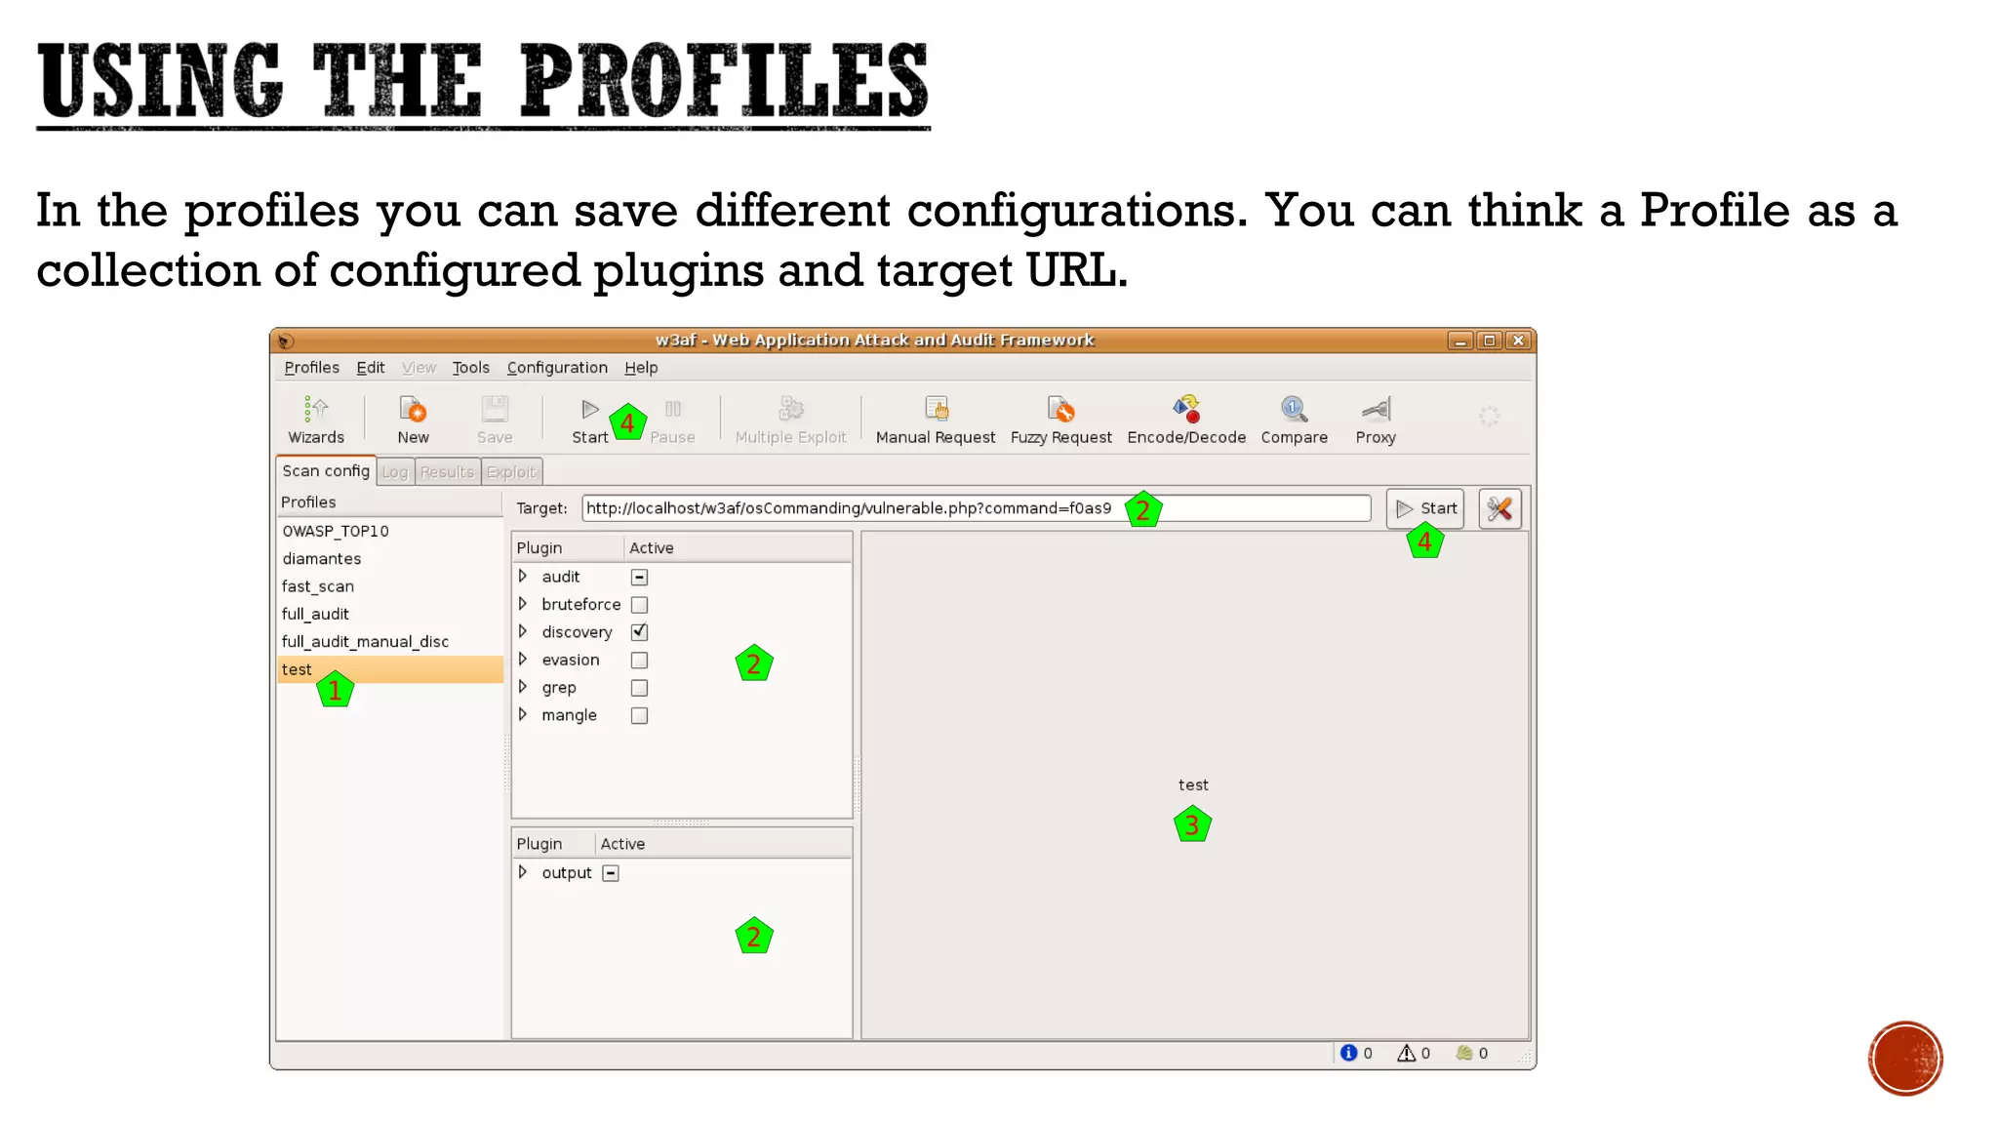Enable the grep plugin checkbox
Viewport: 1998px width, 1124px height.
[x=639, y=688]
